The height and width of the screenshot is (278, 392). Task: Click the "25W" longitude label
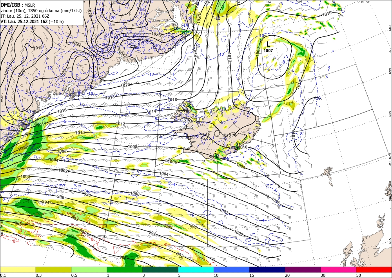[177, 2]
